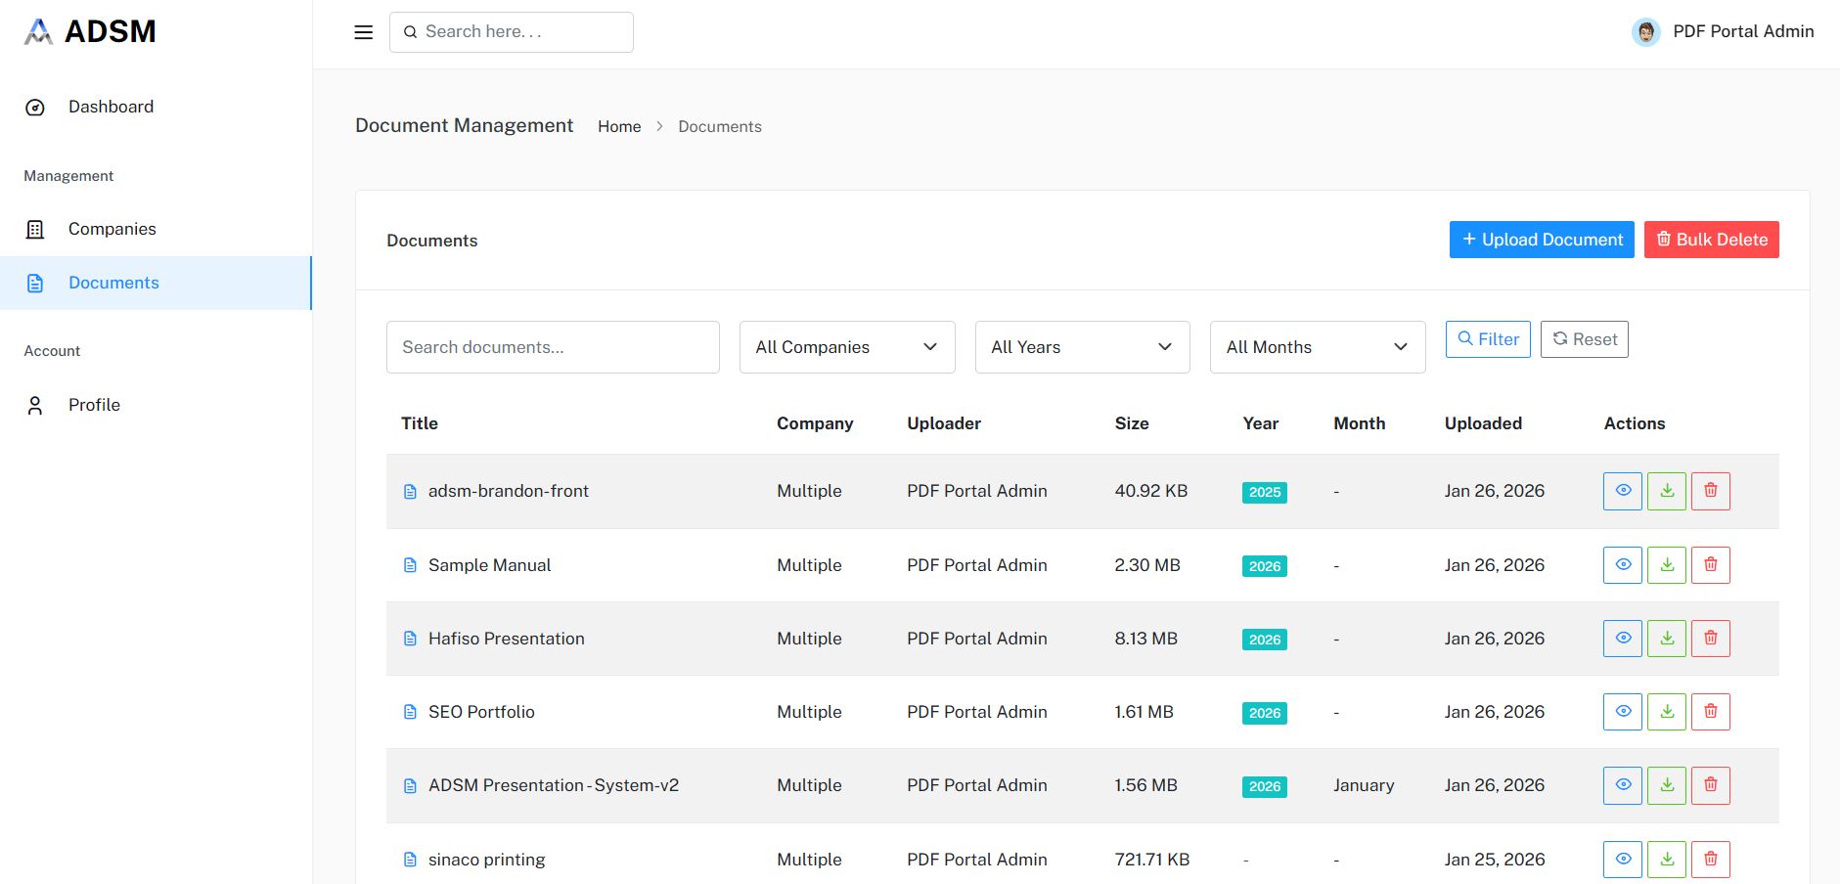Expand the All Companies dropdown
The image size is (1840, 884).
coord(846,347)
